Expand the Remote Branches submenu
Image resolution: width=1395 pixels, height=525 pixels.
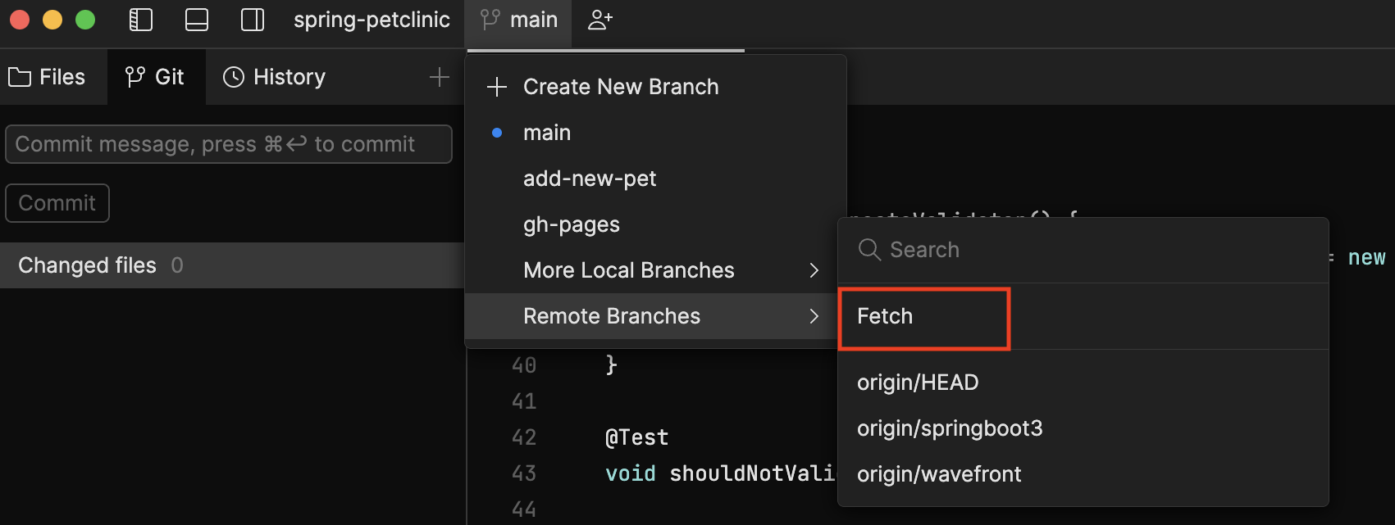814,316
